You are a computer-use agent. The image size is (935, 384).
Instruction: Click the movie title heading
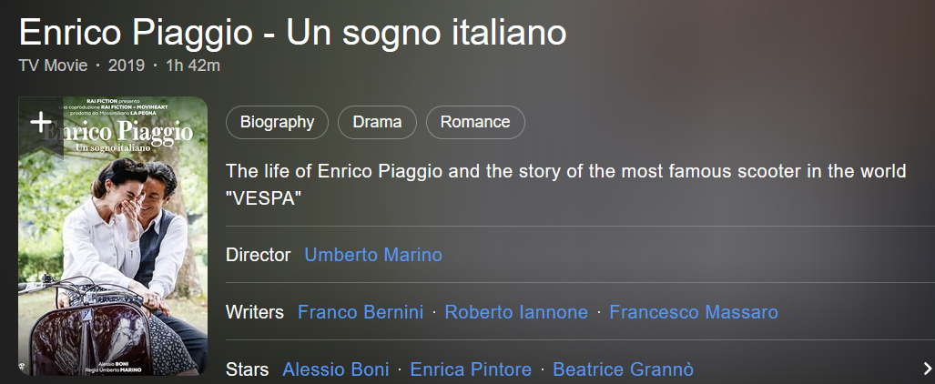(x=292, y=33)
